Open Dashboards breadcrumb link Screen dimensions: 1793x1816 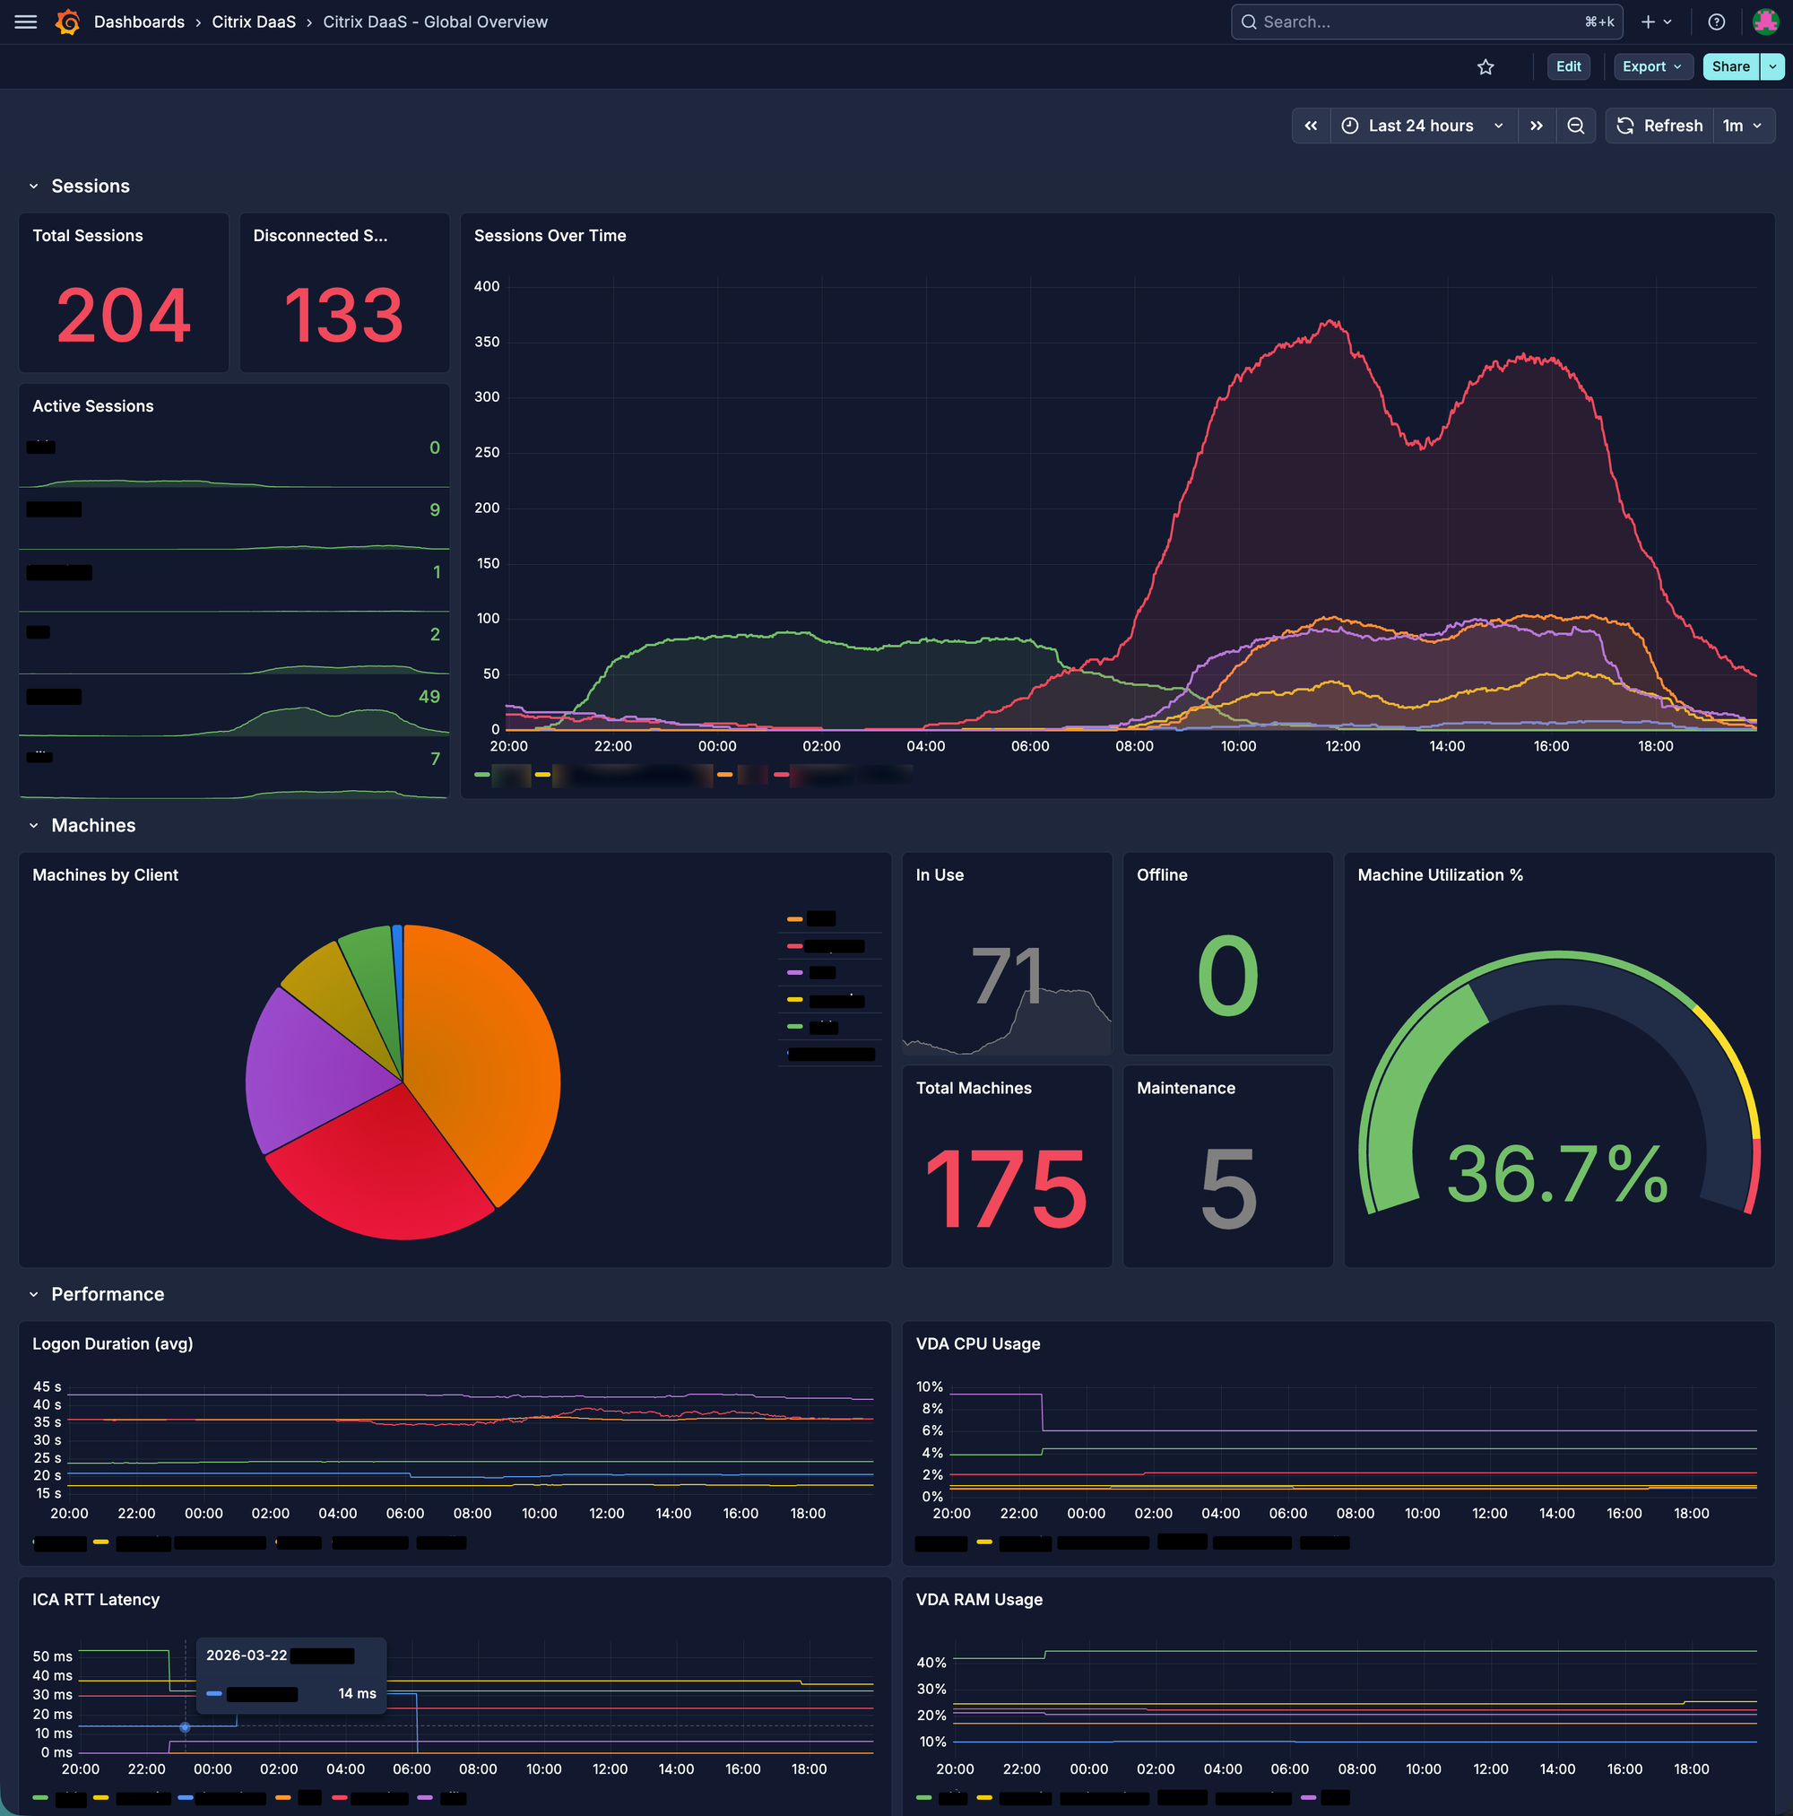tap(139, 22)
